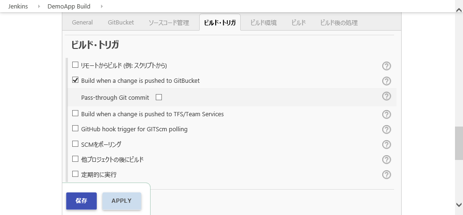This screenshot has width=463, height=215.
Task: Check the SCM polling checkbox
Action: 75,143
